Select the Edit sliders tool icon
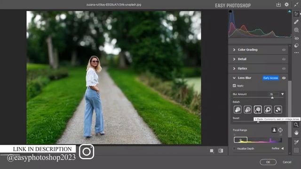 (x=296, y=14)
